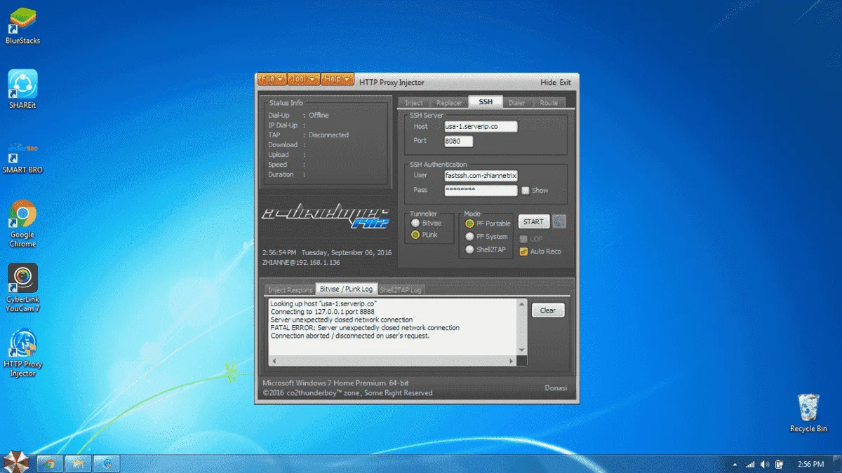This screenshot has width=842, height=473.
Task: Click "Connecting to 127.0.0.1 port 8888" log line
Action: tap(323, 312)
